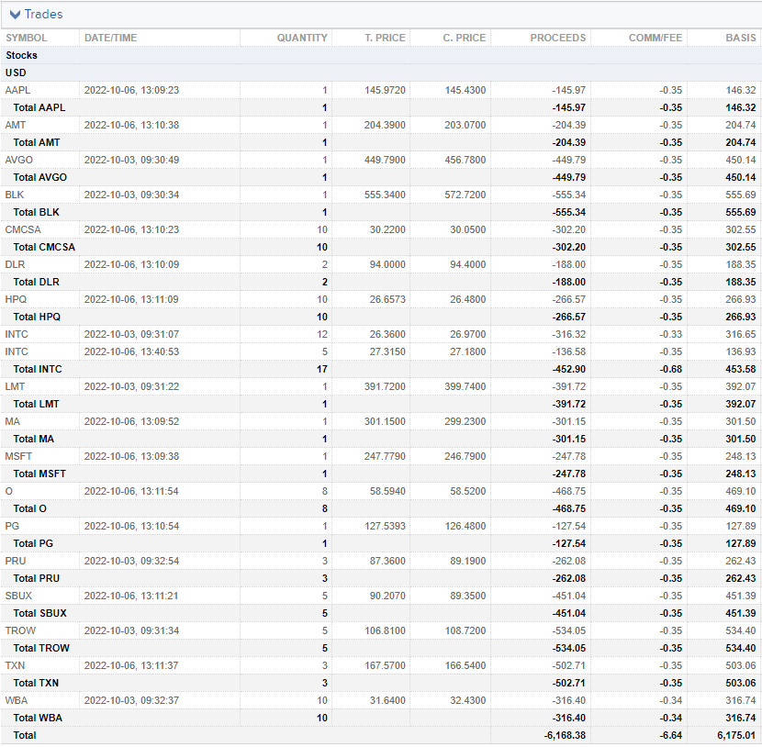Select the Total WBA row label
The height and width of the screenshot is (747, 762).
tap(38, 719)
